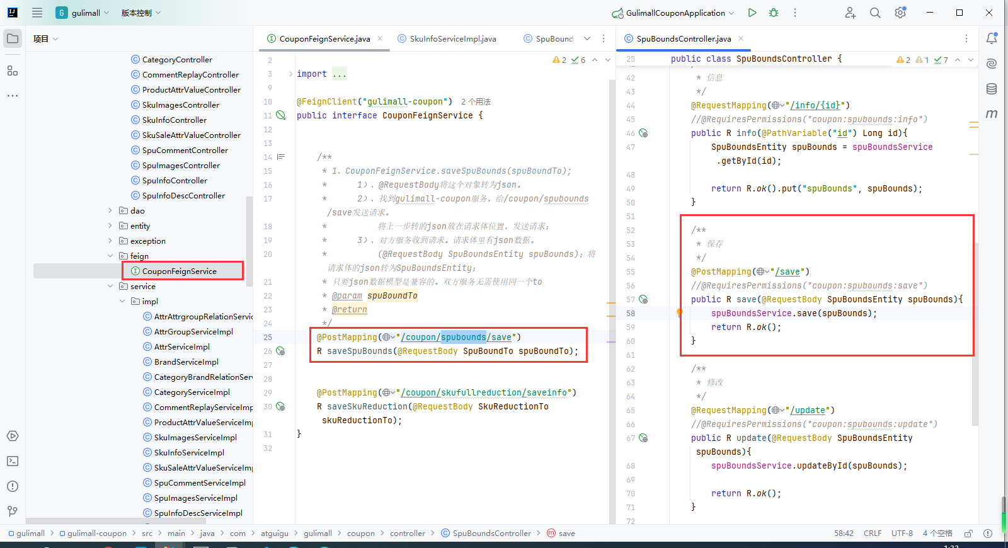Open the left editor tab options kebab menu

[x=604, y=38]
